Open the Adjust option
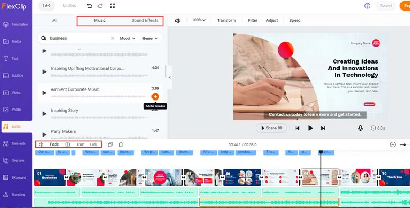Screen dimensions: 410x208 272,20
